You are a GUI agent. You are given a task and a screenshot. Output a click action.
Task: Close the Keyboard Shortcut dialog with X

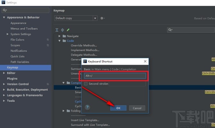145,61
